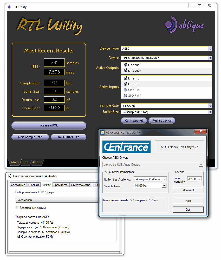Enable the Безопасный режим checkbox
This screenshot has width=221, height=260.
(17, 208)
